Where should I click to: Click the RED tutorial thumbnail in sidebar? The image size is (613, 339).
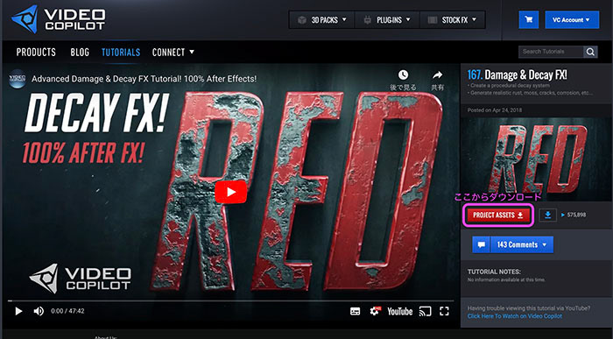coord(536,159)
